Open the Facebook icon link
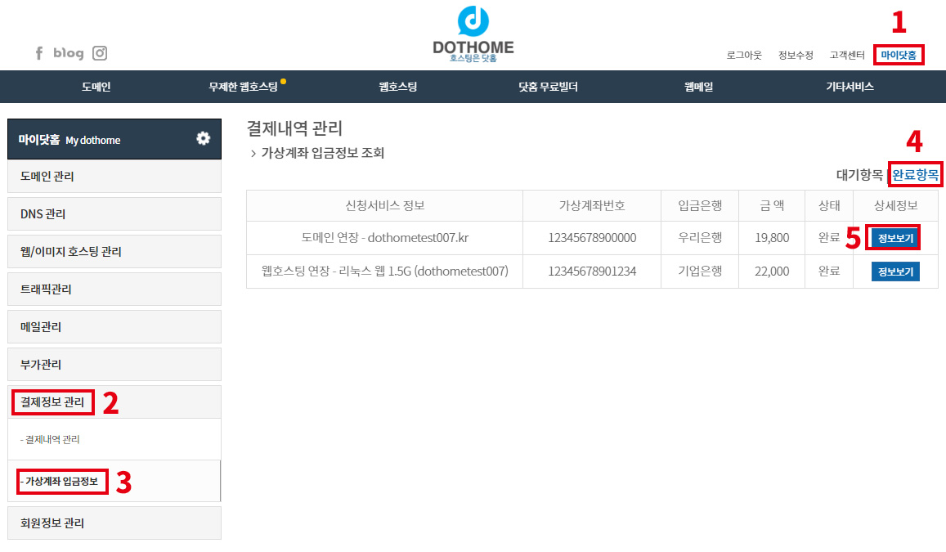Screen dimensions: 946x552 click(38, 53)
